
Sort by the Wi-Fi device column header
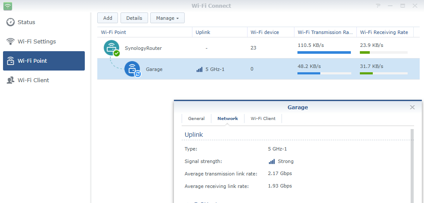(271, 32)
